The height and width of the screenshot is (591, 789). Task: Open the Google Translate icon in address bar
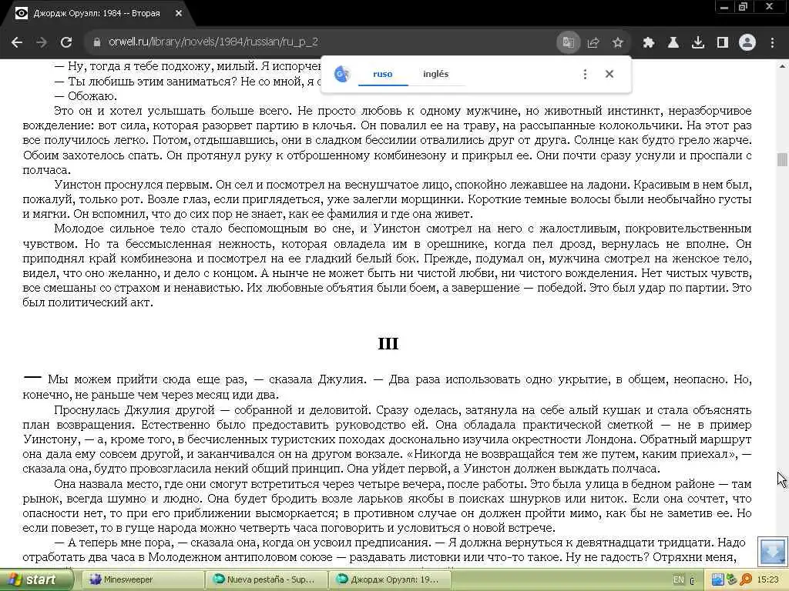coord(568,42)
